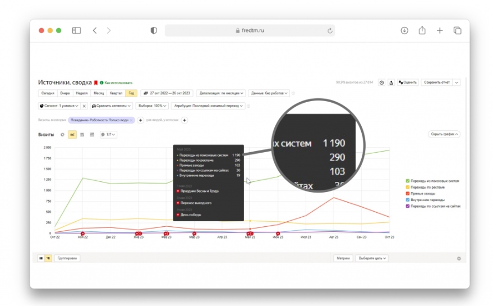Add visit condition with first plus button
493x306 pixels.
(x=141, y=120)
